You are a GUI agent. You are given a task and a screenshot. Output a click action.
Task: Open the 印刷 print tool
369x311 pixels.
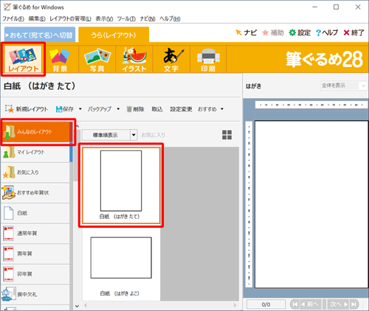208,59
